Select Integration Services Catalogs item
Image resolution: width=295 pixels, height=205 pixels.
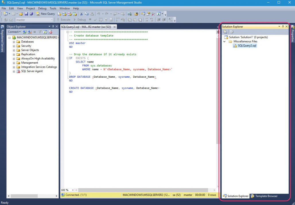point(39,67)
